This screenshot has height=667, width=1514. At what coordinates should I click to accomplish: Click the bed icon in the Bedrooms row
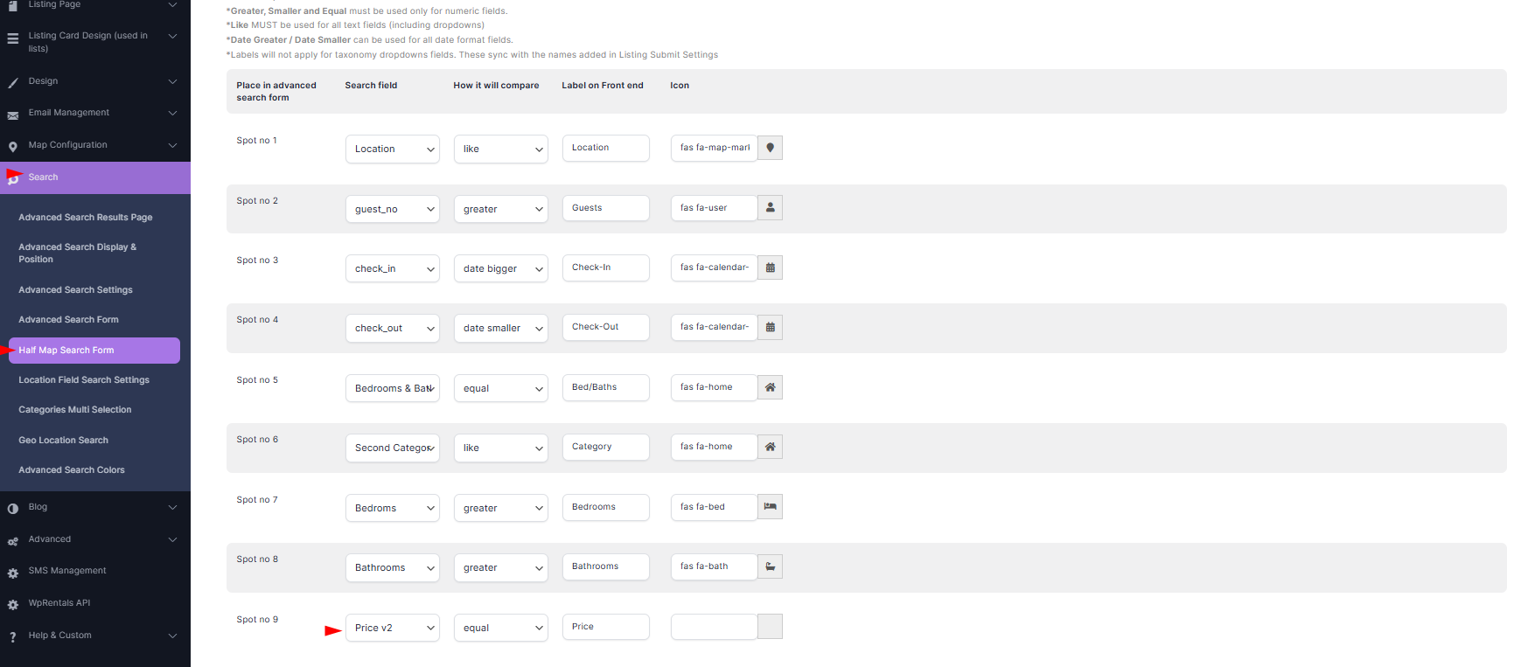click(770, 507)
